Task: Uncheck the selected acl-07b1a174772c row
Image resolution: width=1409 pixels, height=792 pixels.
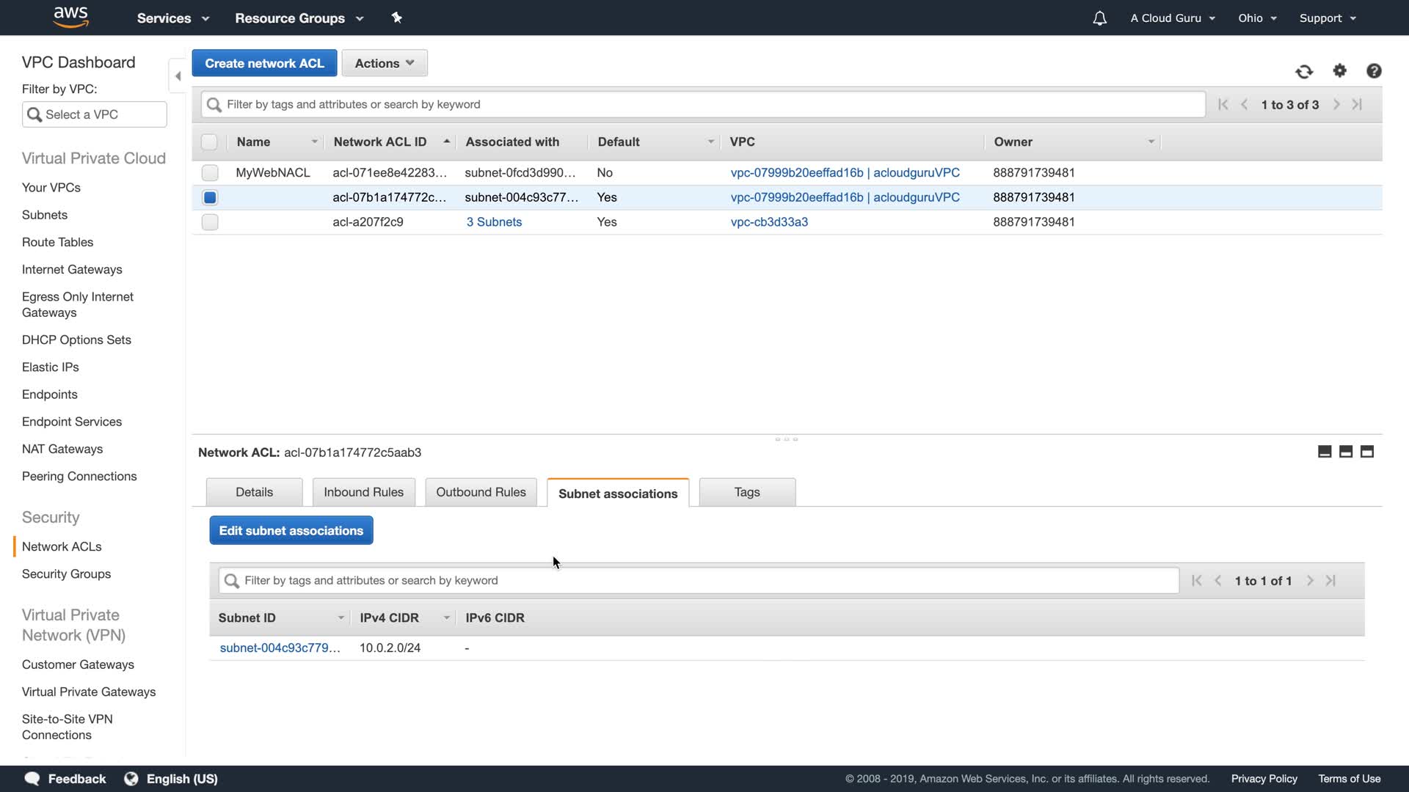Action: tap(210, 197)
